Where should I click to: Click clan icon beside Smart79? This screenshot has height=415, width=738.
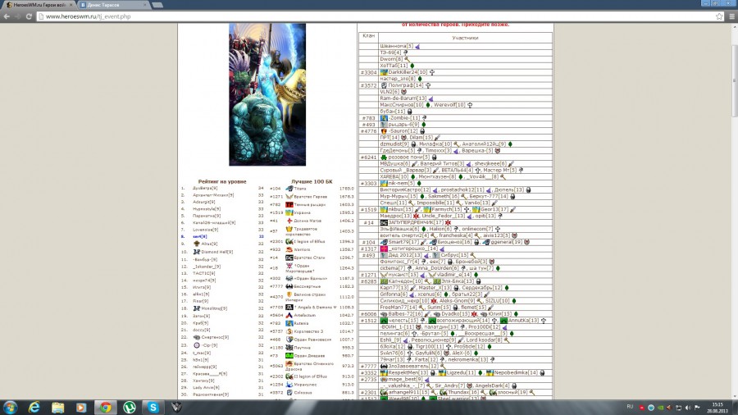pyautogui.click(x=384, y=242)
